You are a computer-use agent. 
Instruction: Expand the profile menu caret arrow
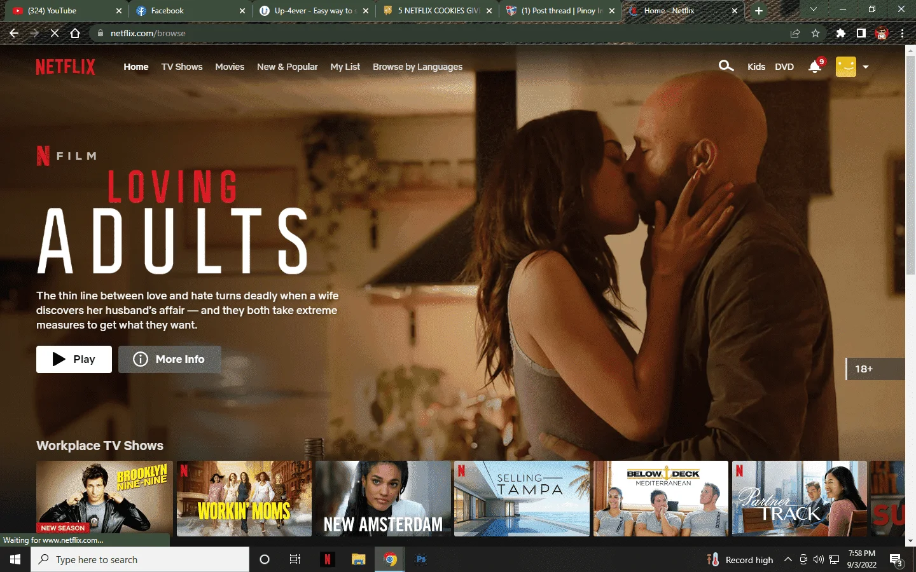(x=865, y=67)
